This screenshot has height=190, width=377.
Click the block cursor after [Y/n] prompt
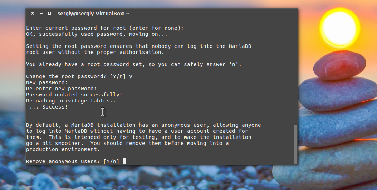click(x=124, y=161)
